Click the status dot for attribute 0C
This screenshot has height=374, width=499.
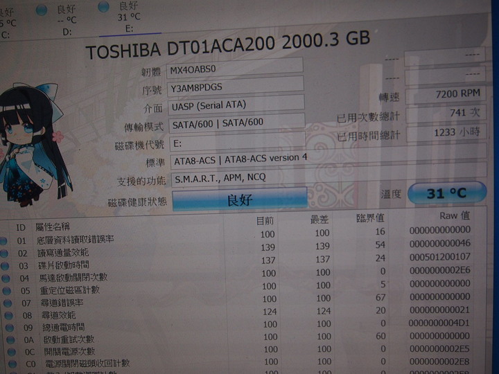[12, 352]
